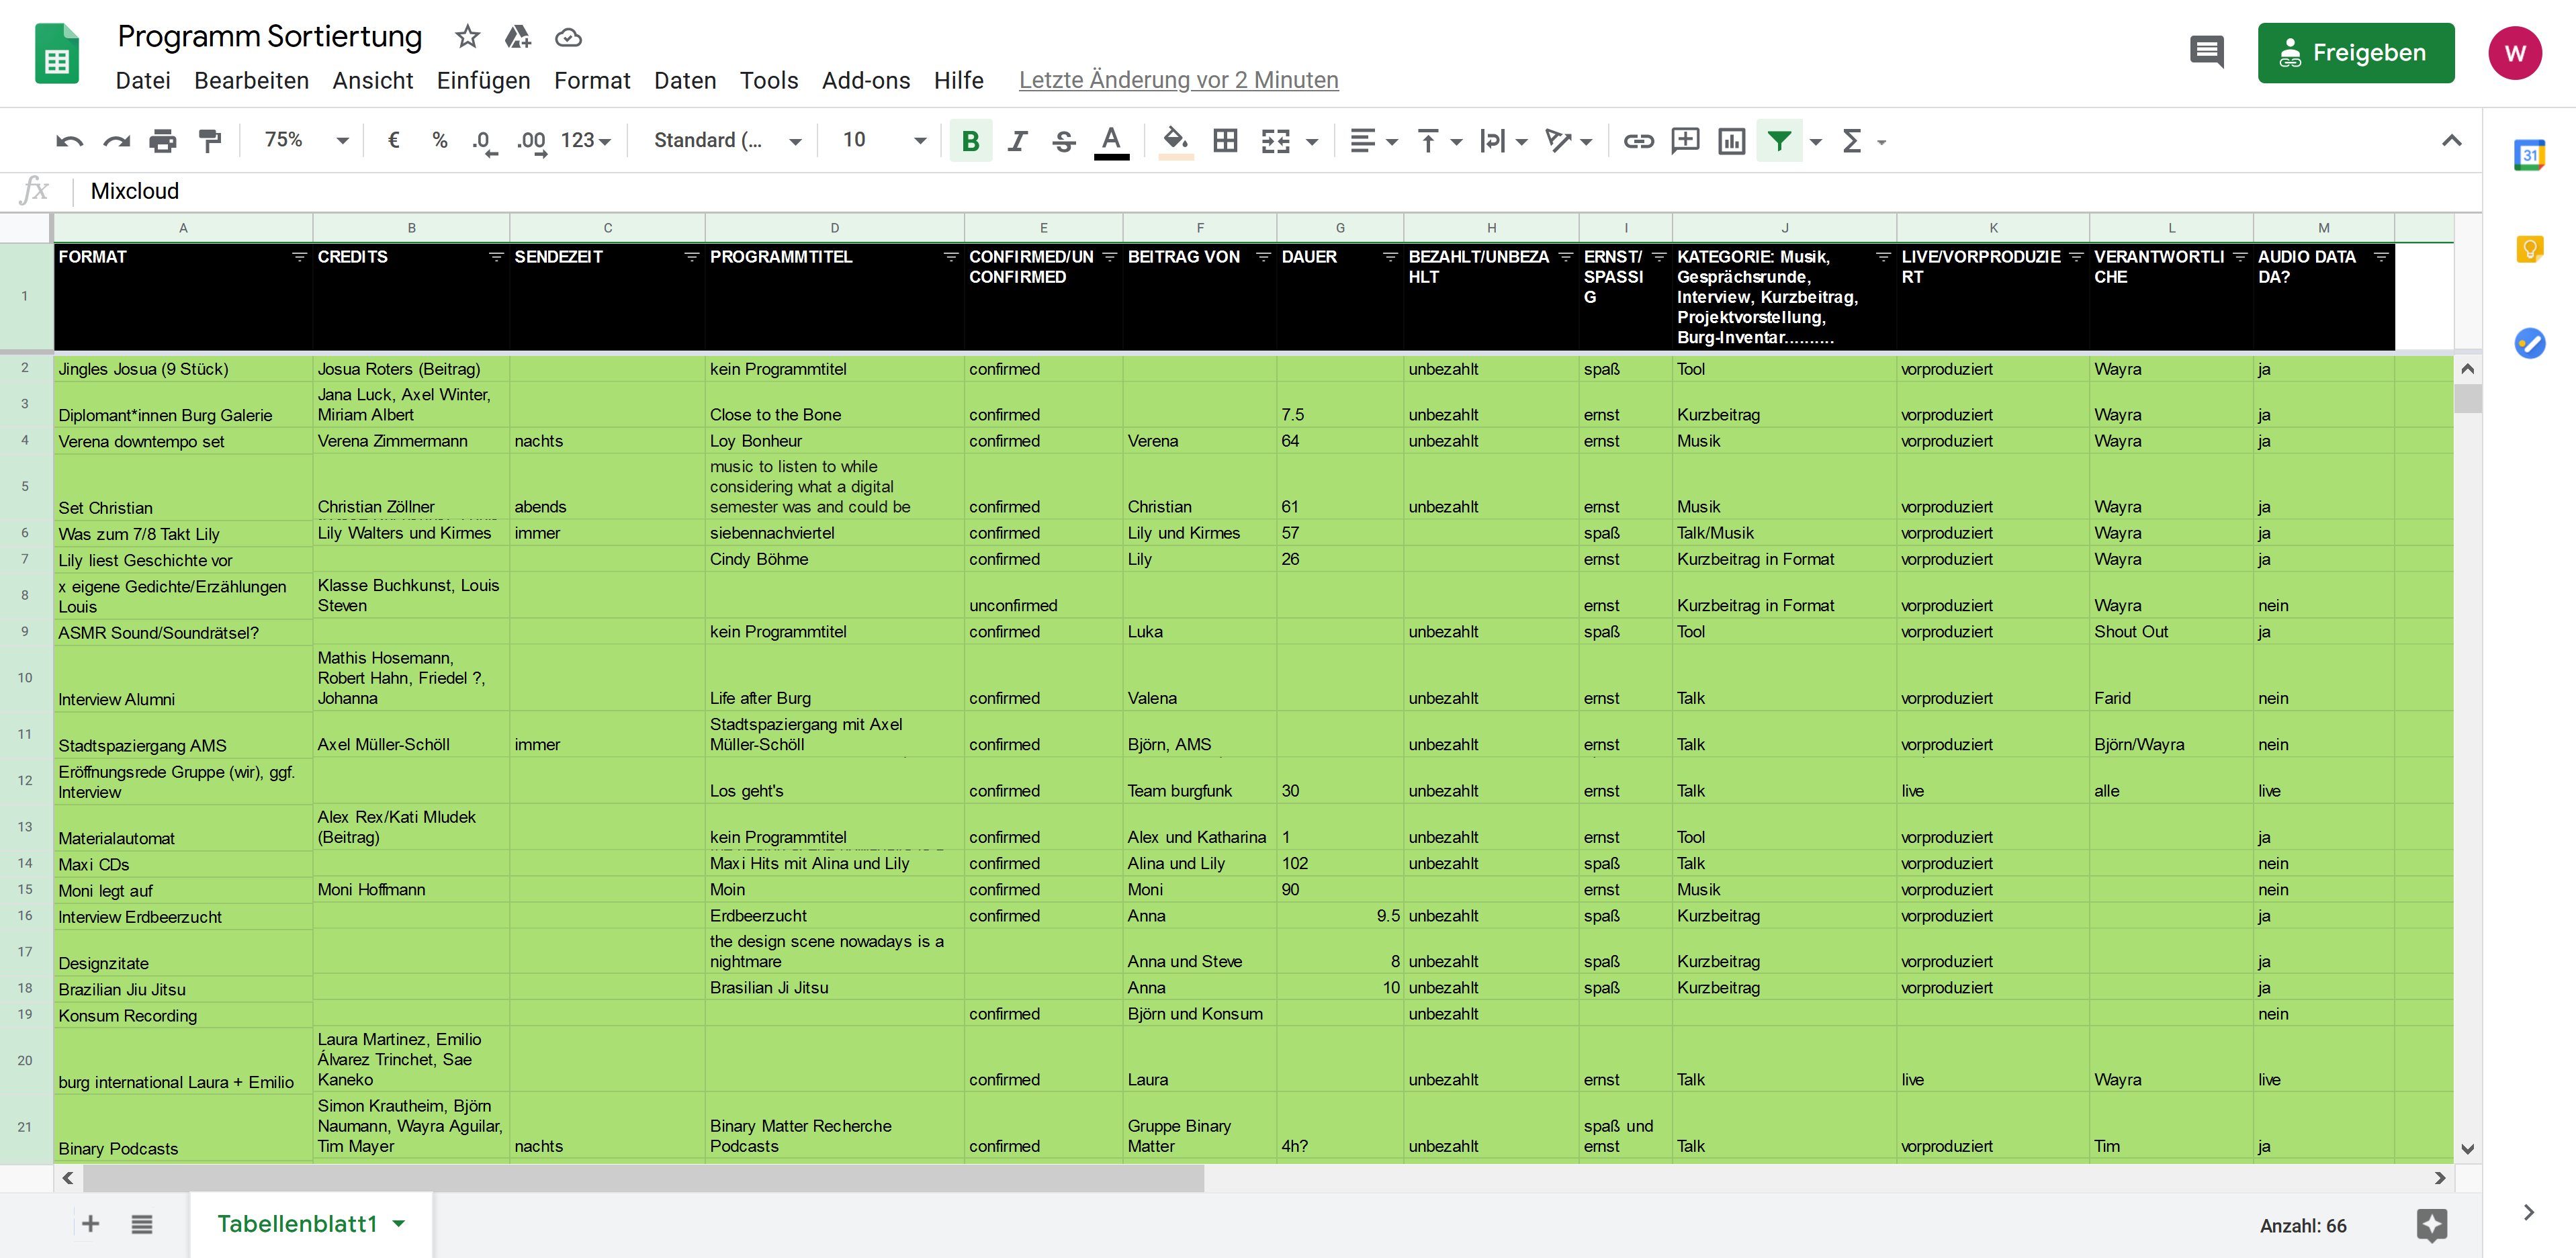Screen dimensions: 2576x1258
Task: Open the filter dropdown in the FORMAT column header
Action: [x=298, y=257]
